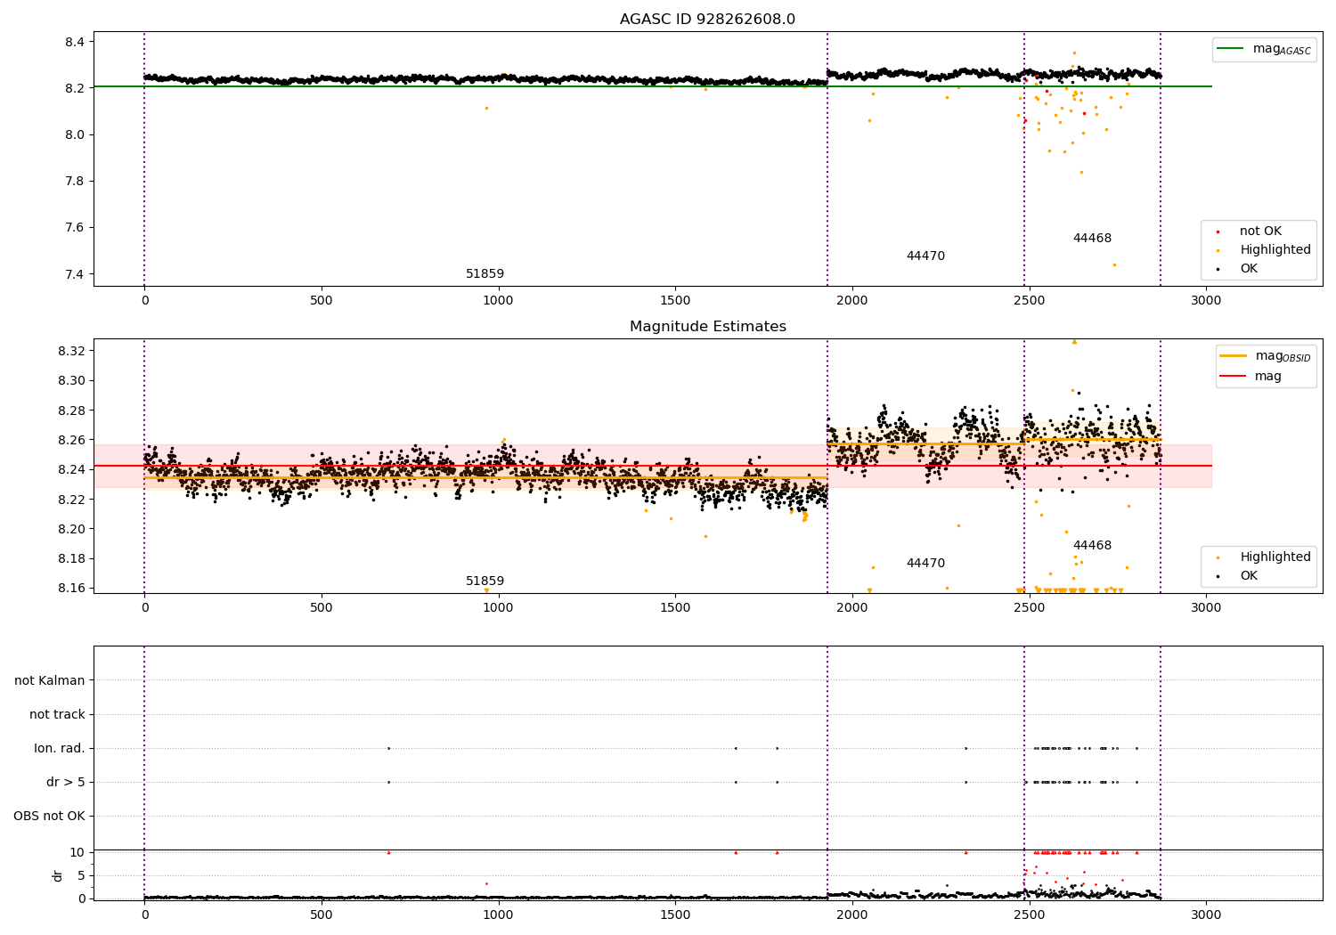Click obsid label 44470 in the AGASC ID plot
The height and width of the screenshot is (935, 1336).
coord(925,256)
